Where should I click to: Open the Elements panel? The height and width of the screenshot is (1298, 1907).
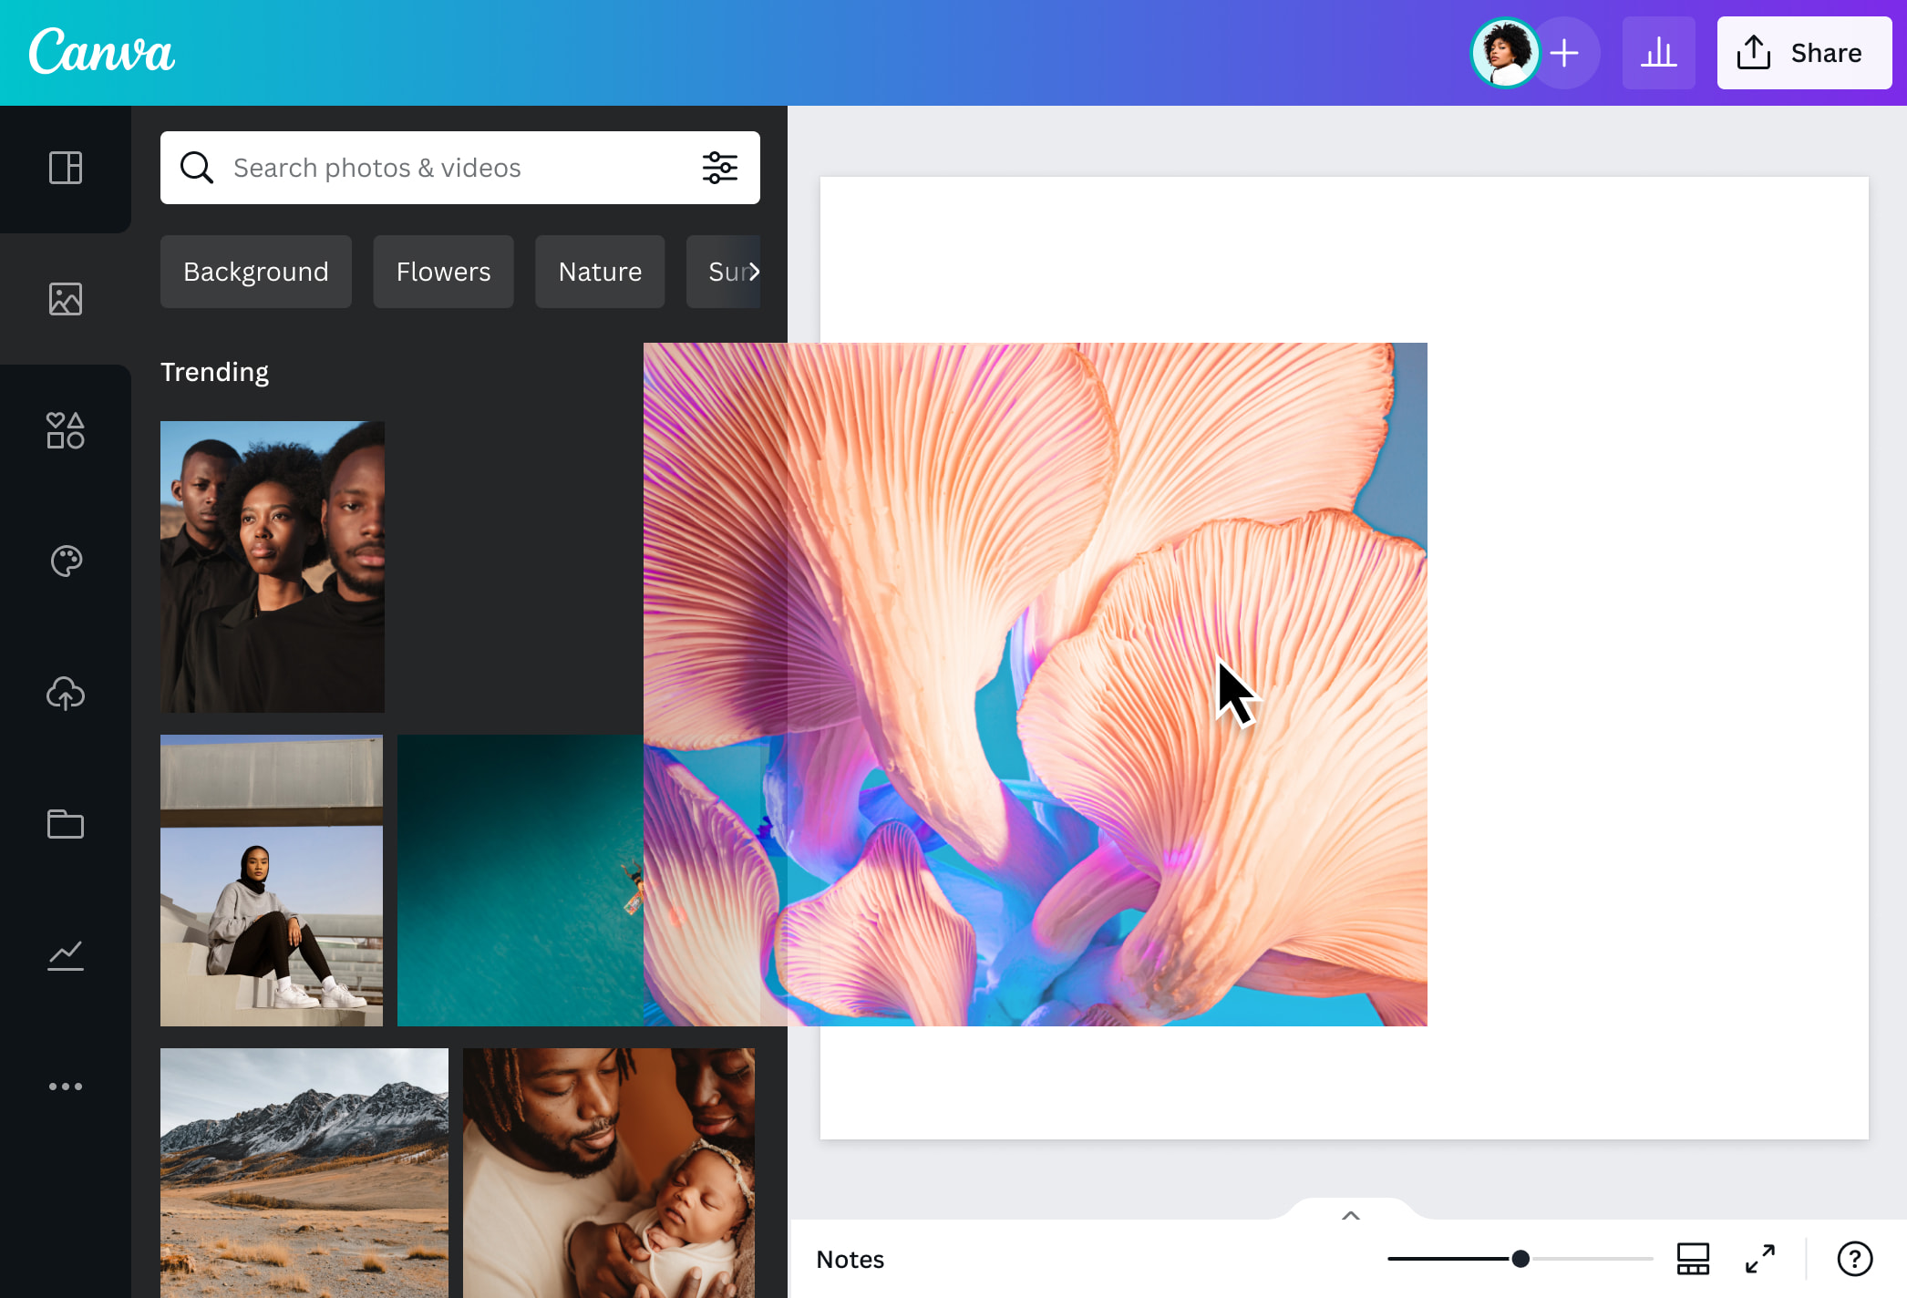65,430
